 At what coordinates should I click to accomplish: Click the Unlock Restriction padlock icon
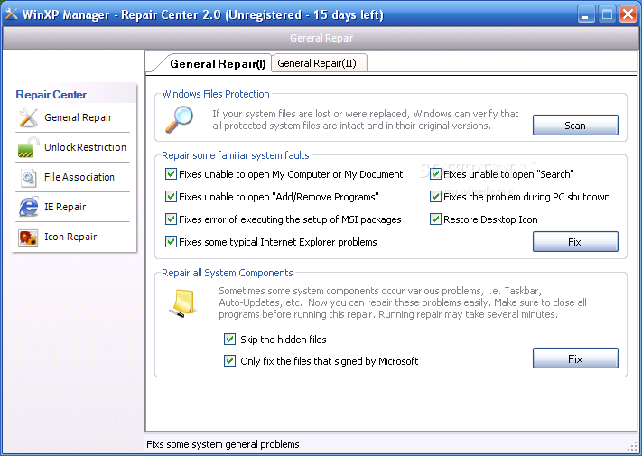[x=28, y=147]
